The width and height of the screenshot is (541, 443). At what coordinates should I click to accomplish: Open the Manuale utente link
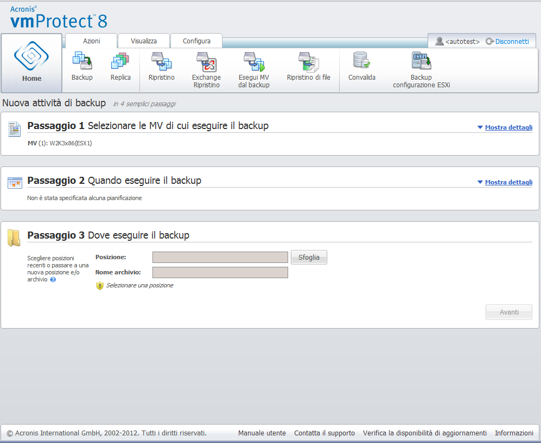[262, 433]
